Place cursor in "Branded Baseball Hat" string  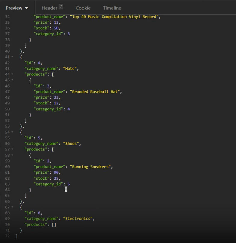(95, 92)
